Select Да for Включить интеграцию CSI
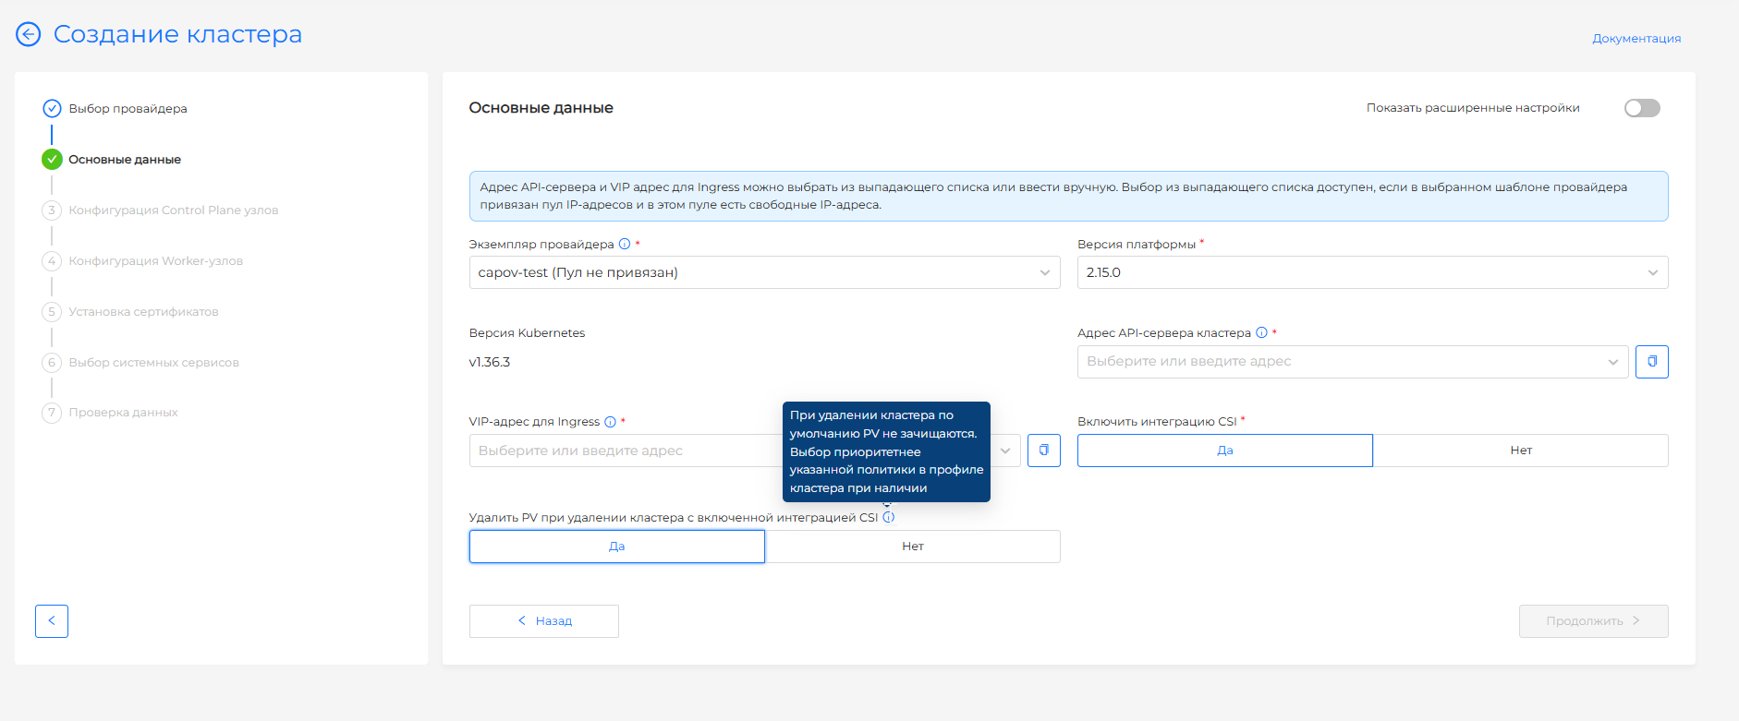Viewport: 1739px width, 721px height. click(1225, 451)
